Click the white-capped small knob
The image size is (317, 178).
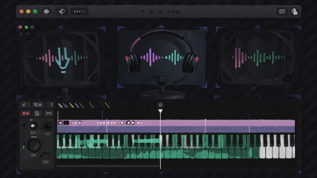[x=33, y=126]
